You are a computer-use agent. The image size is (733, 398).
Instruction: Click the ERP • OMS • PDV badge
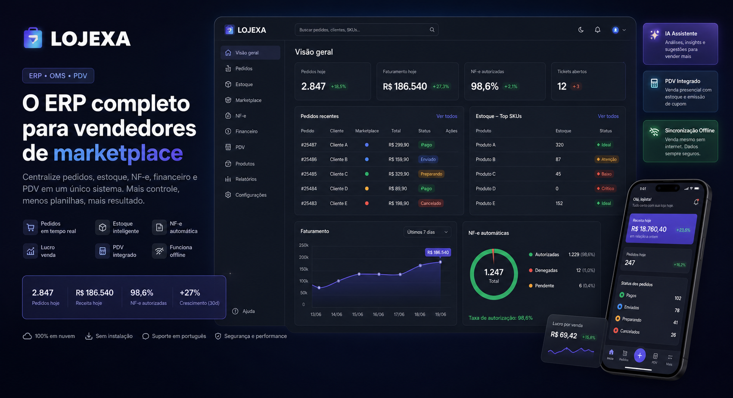point(58,76)
